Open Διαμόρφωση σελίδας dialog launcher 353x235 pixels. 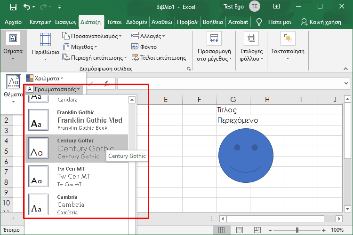(x=189, y=69)
